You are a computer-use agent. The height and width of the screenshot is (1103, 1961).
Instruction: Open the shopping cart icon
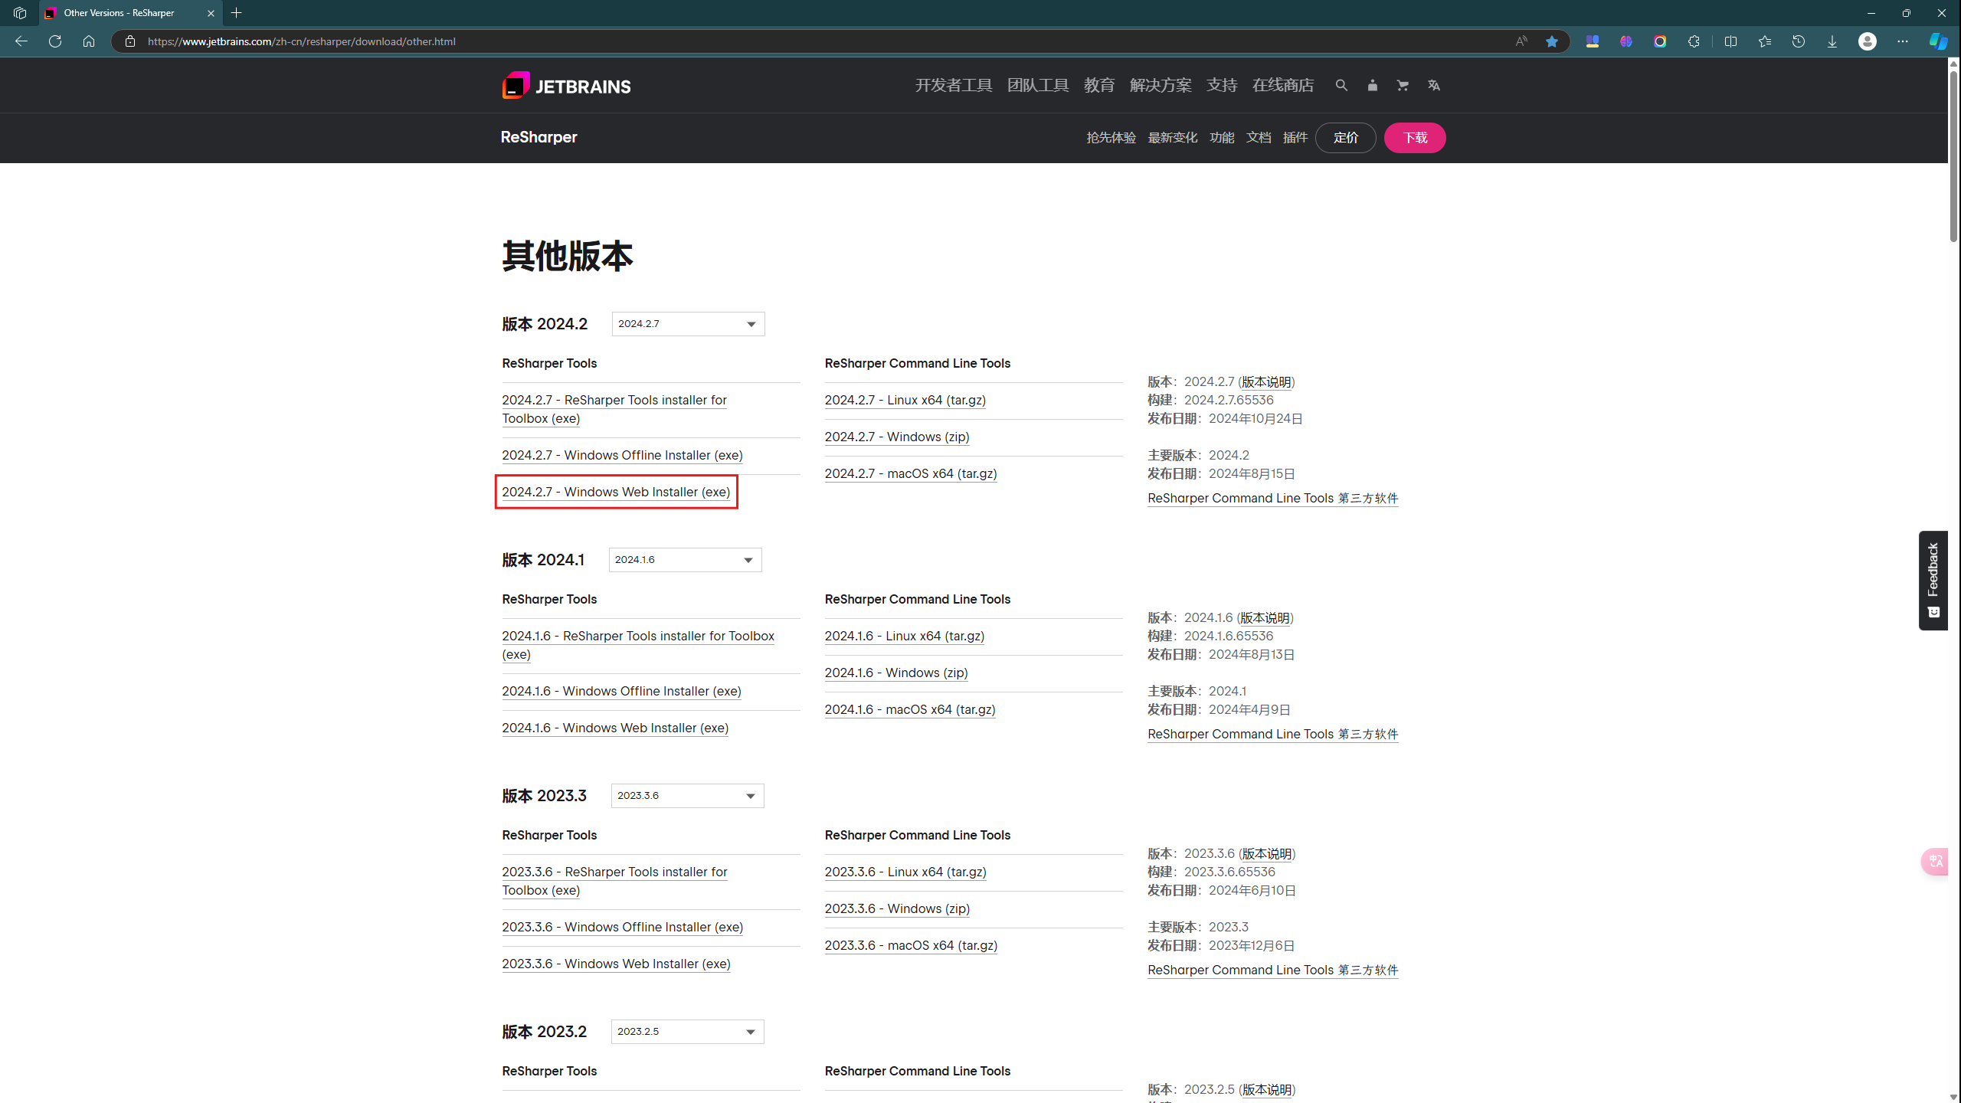pyautogui.click(x=1403, y=85)
